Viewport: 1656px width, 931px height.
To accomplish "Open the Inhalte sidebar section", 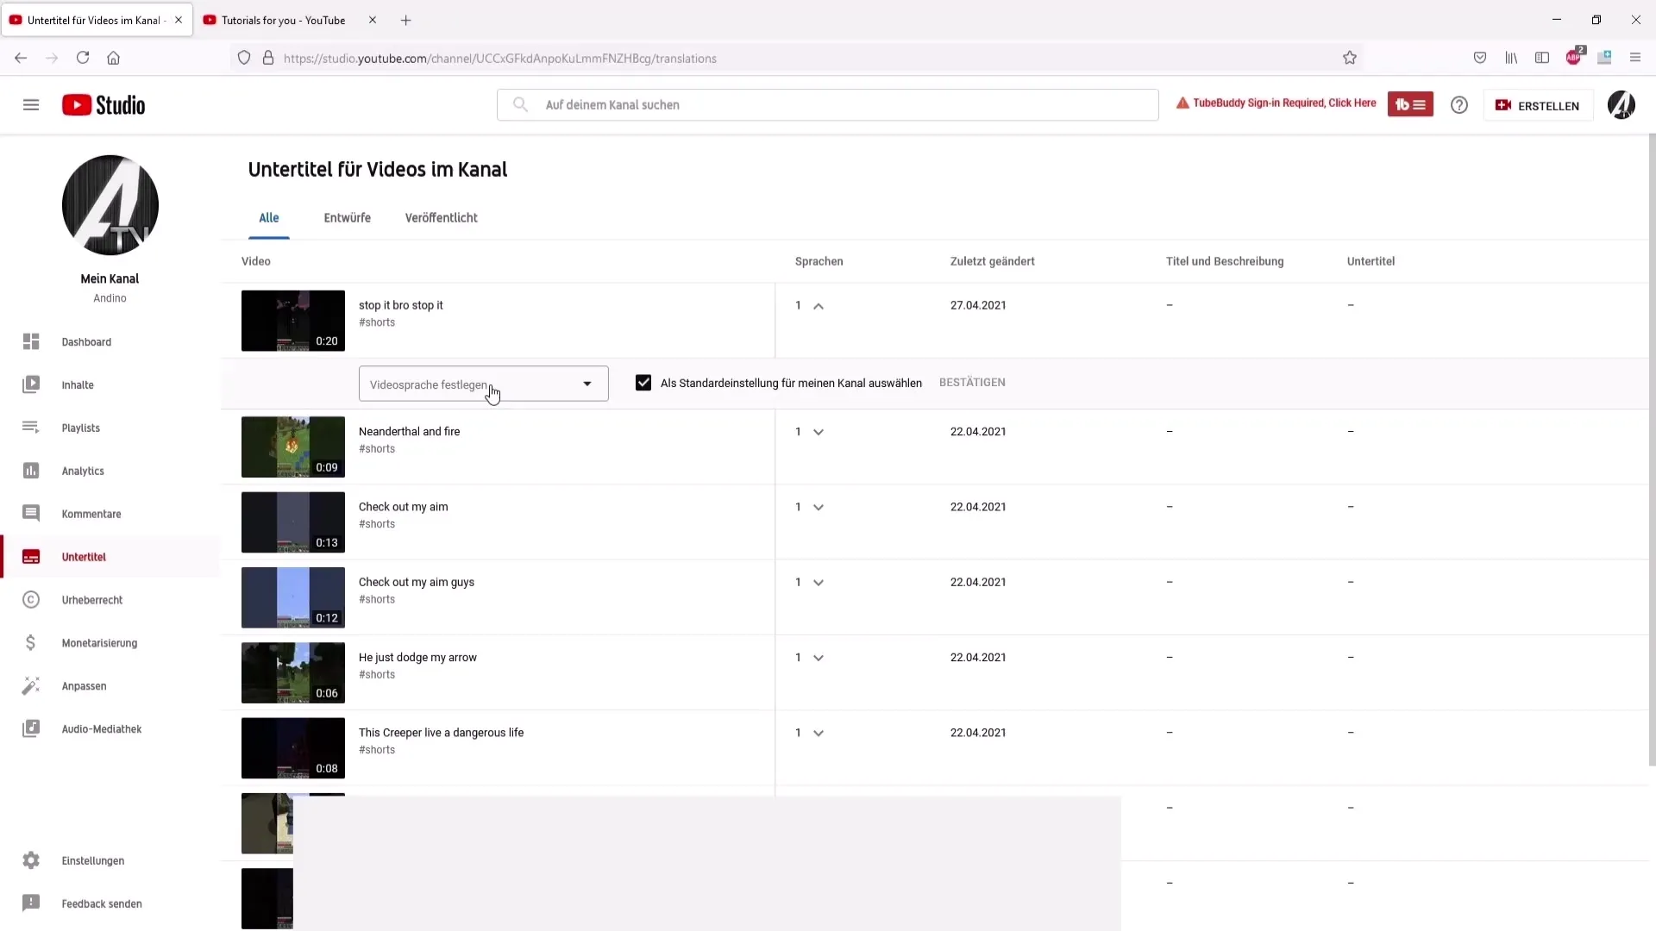I will point(78,384).
